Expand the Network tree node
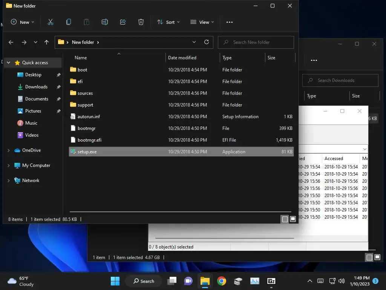Image resolution: width=386 pixels, height=290 pixels. coord(8,180)
